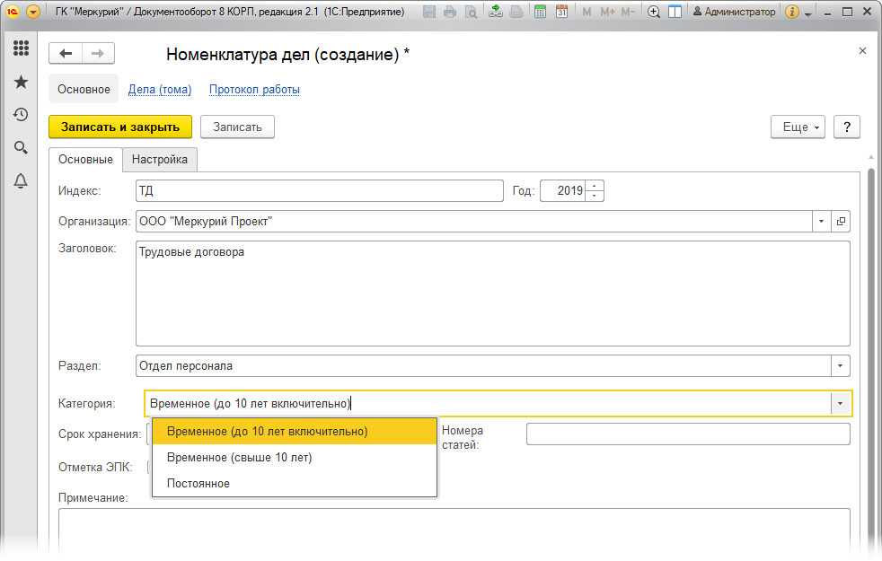Viewport: 882px width, 561px height.
Task: Open notifications with the bell icon
Action: 21,181
